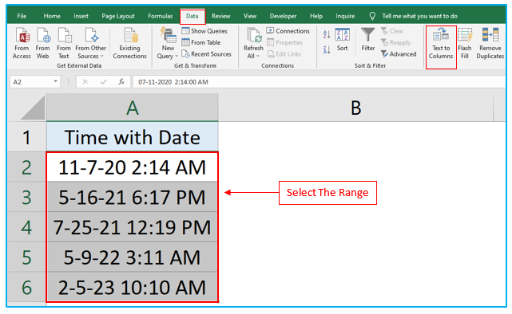Select cell with 11-7-20 2:14 AM

pos(133,167)
